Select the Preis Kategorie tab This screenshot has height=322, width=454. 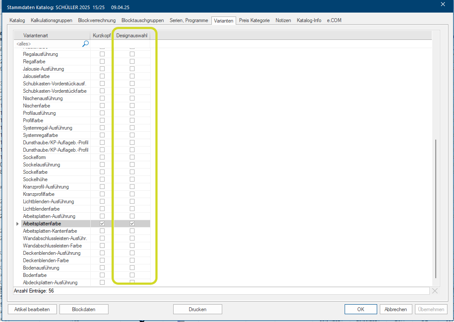coord(254,20)
